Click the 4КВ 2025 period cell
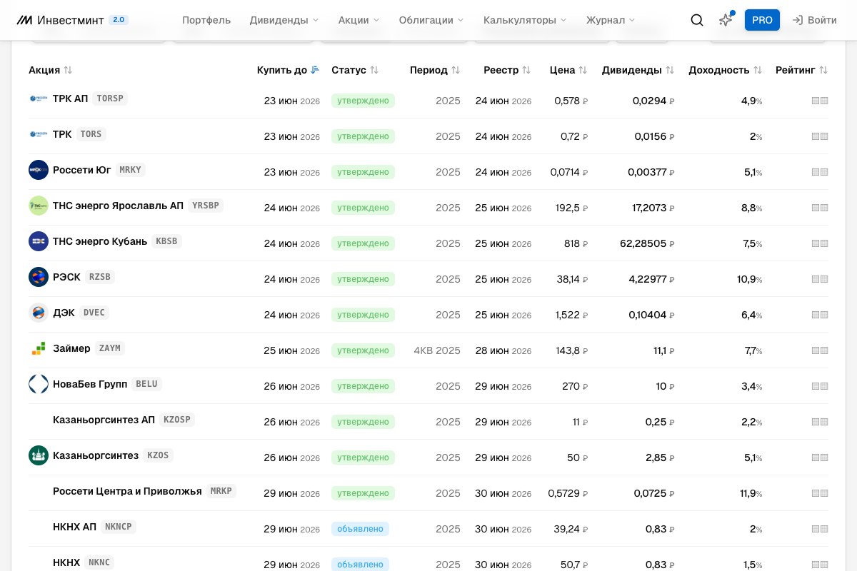This screenshot has width=857, height=571. [x=437, y=350]
